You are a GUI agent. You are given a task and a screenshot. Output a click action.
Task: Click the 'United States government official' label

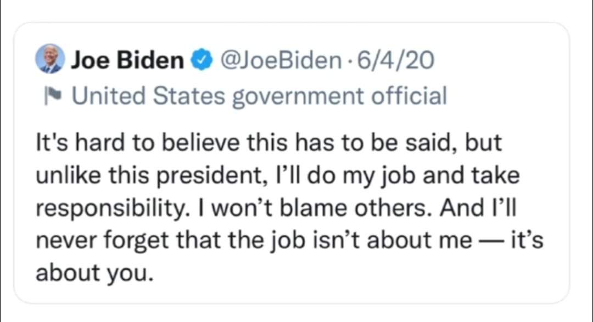pyautogui.click(x=259, y=96)
